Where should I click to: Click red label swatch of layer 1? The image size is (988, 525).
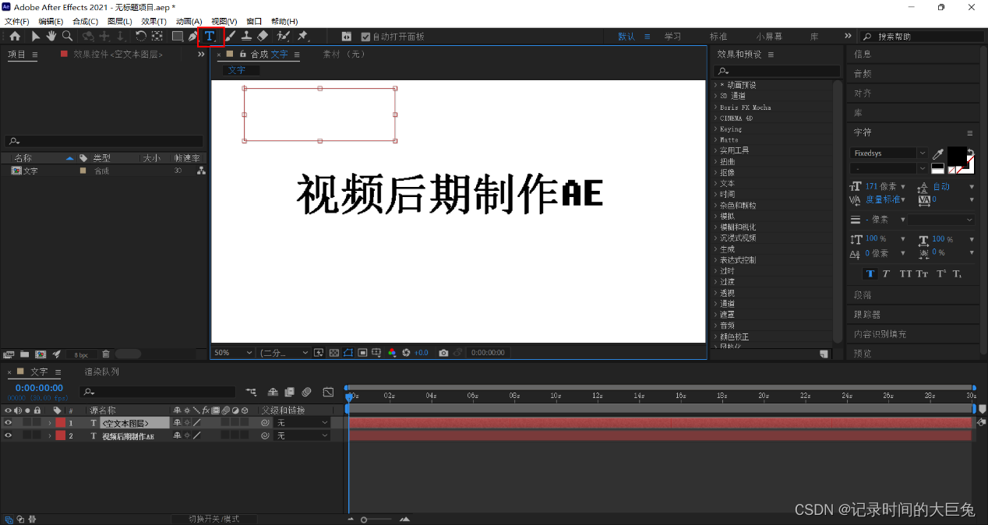tap(60, 423)
